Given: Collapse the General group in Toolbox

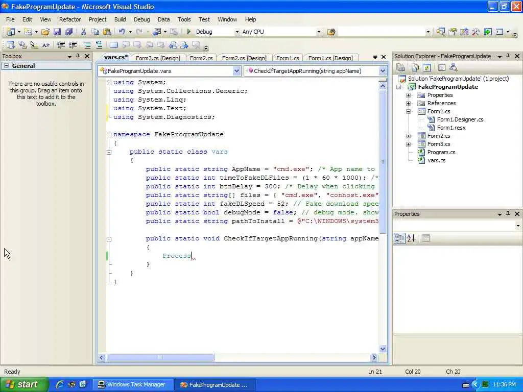Looking at the screenshot, I should coord(6,66).
